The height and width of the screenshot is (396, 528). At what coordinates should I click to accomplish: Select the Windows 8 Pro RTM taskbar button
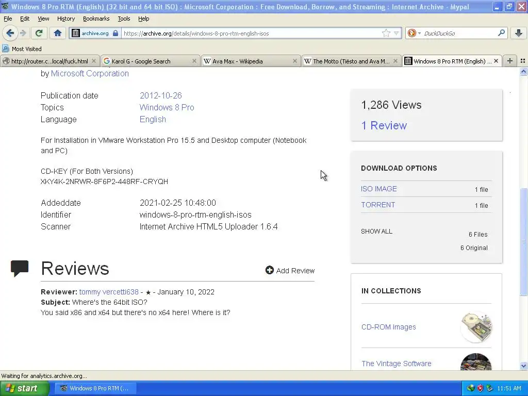coord(95,388)
